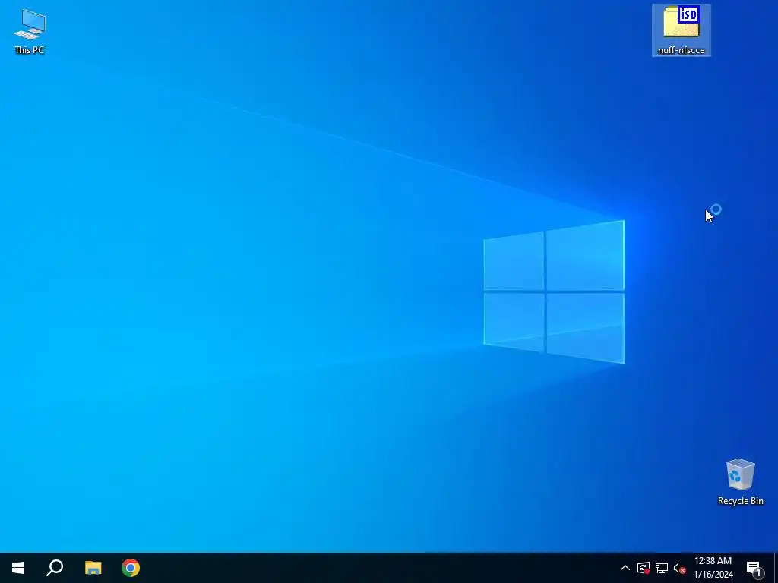This screenshot has height=583, width=778.
Task: Open the muted volume speaker icon
Action: pos(679,568)
